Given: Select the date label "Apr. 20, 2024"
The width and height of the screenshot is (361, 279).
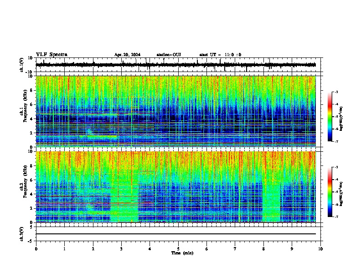Looking at the screenshot, I should coord(127,55).
